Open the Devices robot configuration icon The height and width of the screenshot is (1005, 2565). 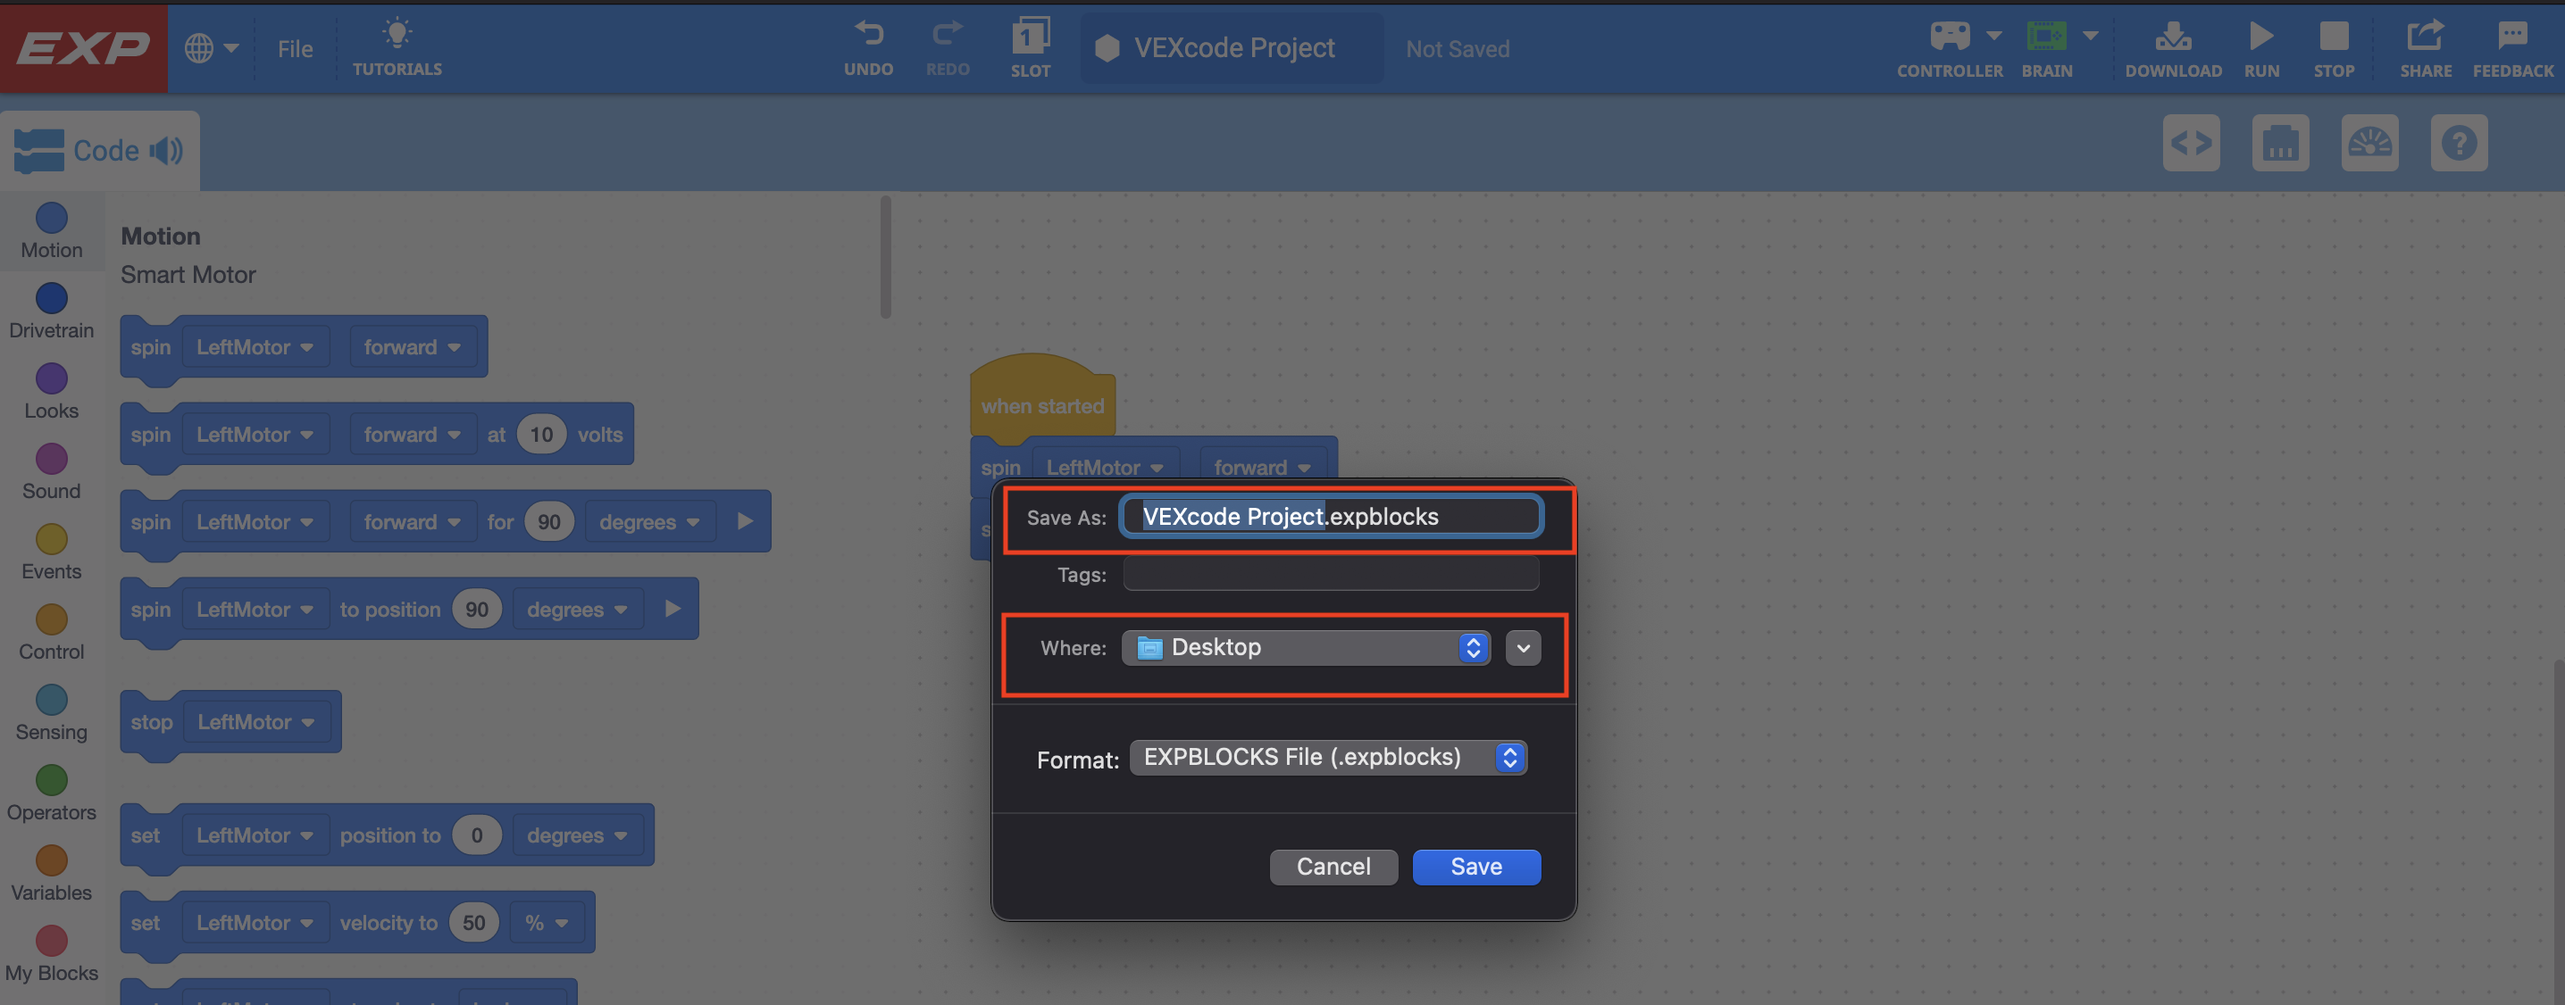pos(2280,144)
